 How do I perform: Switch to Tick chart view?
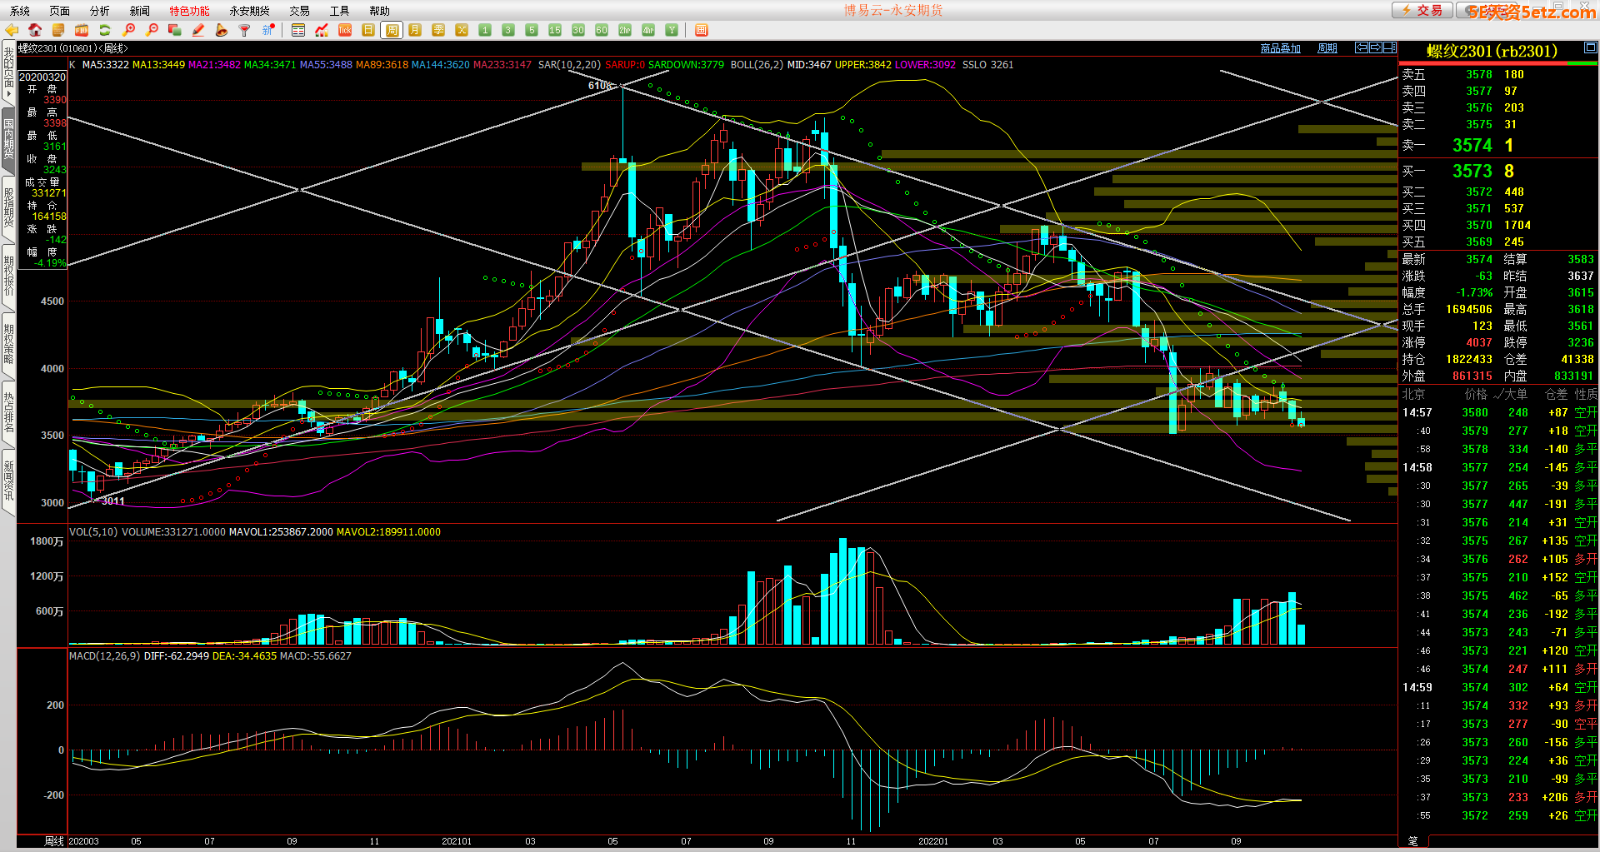[x=345, y=30]
